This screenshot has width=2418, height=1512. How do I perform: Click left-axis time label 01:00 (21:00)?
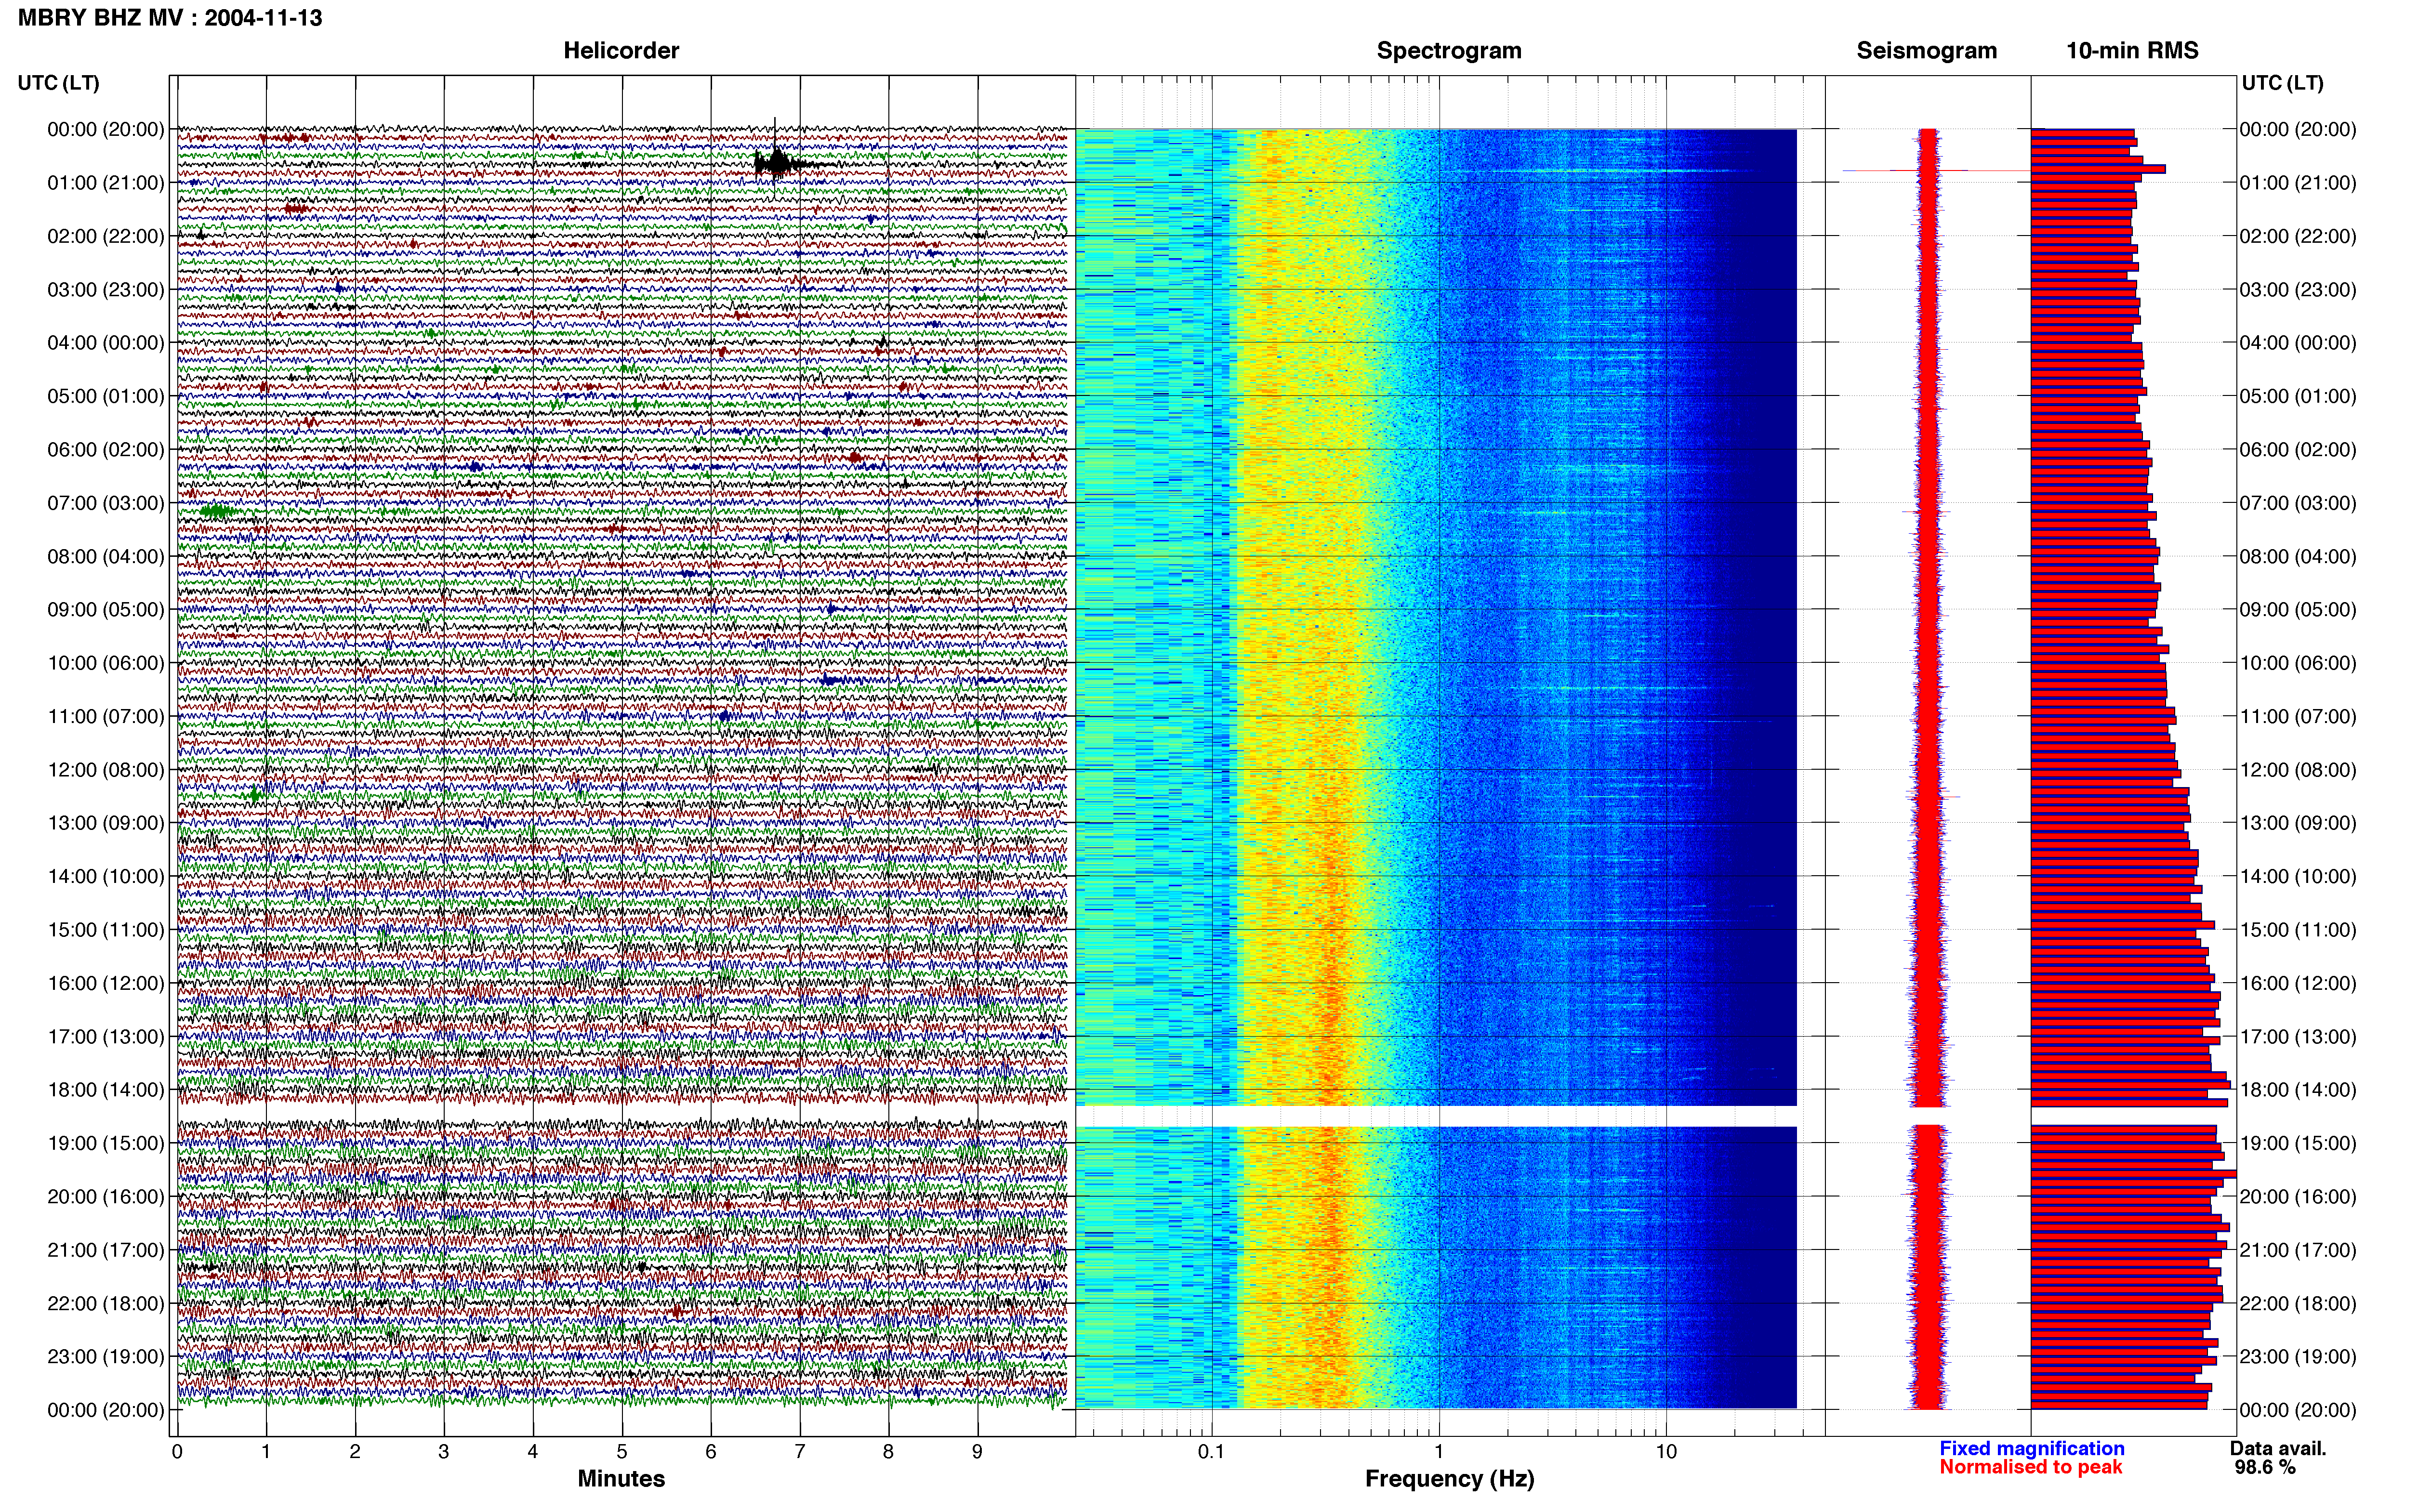(x=105, y=182)
